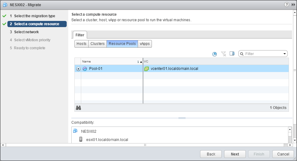This screenshot has width=297, height=161.
Task: Click the recent objects clock icon
Action: tap(215, 54)
